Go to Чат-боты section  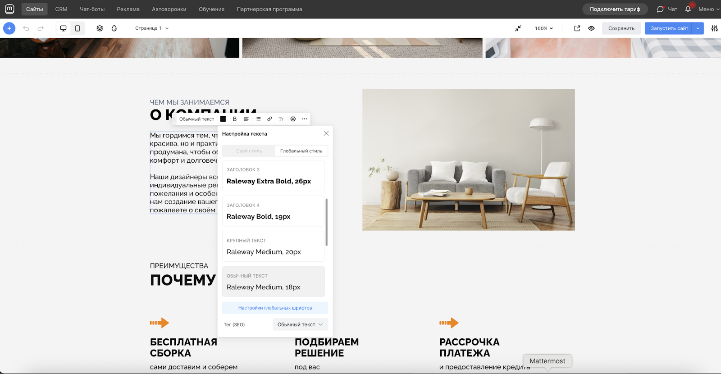tap(92, 9)
